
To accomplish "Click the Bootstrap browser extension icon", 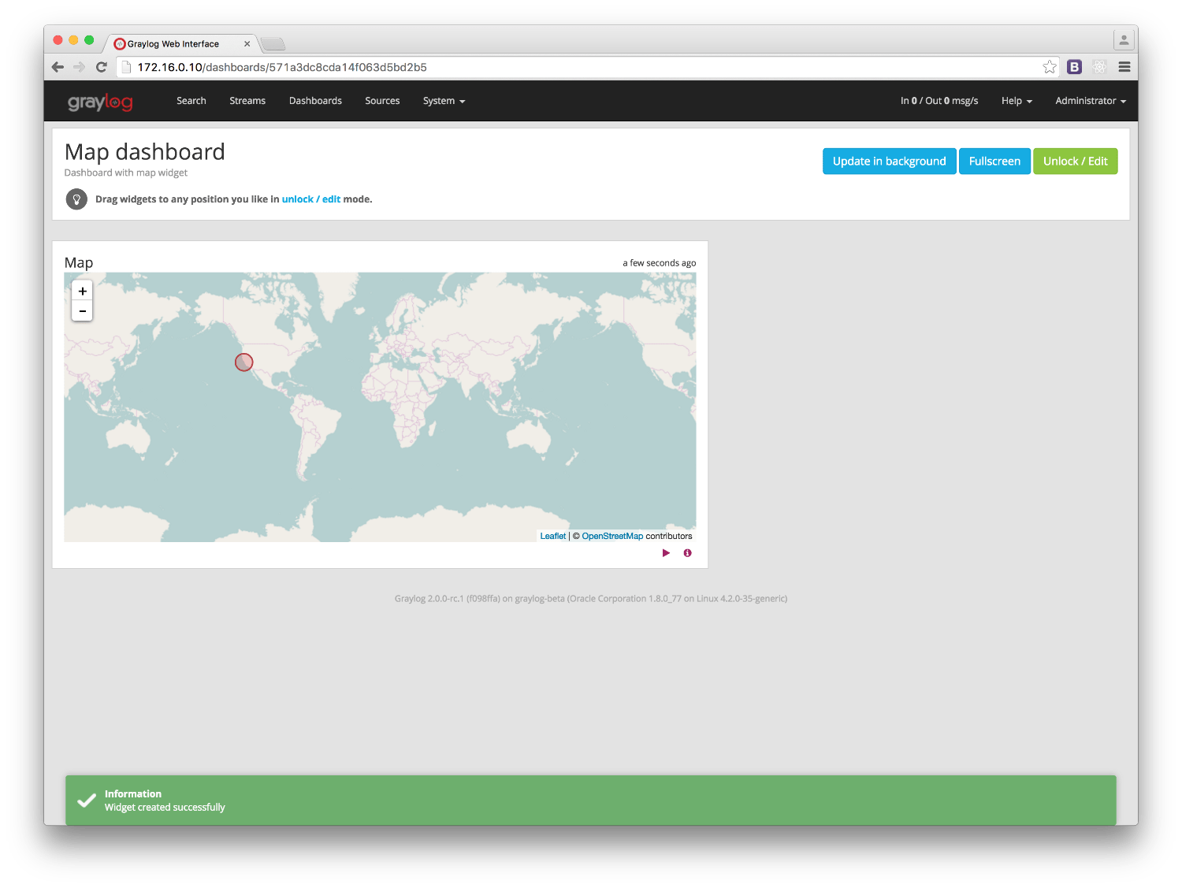I will pos(1074,67).
